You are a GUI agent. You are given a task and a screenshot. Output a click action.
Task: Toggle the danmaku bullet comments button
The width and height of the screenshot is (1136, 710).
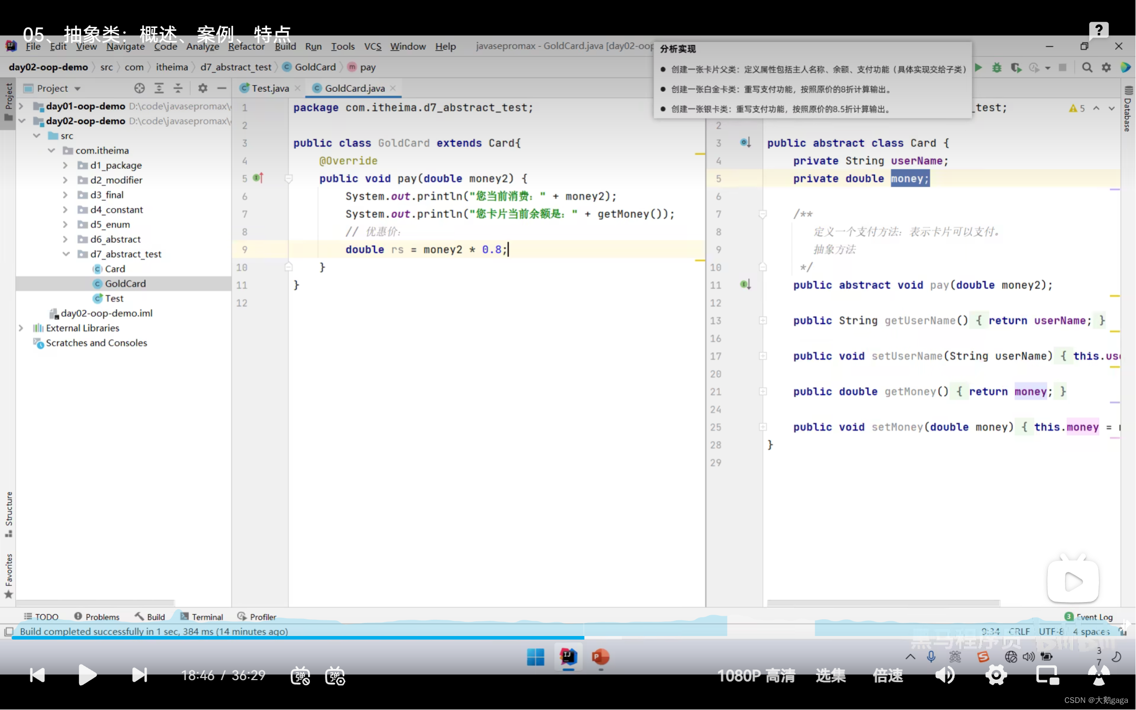coord(300,676)
